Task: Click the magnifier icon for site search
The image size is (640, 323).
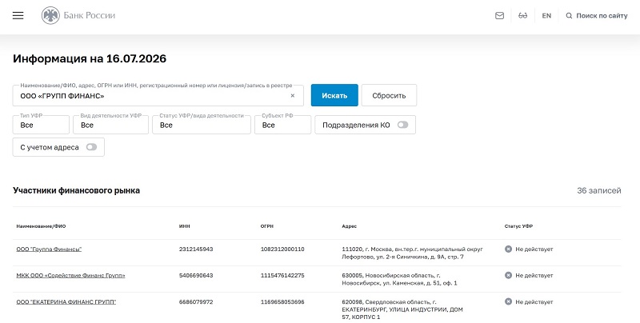Action: tap(569, 15)
